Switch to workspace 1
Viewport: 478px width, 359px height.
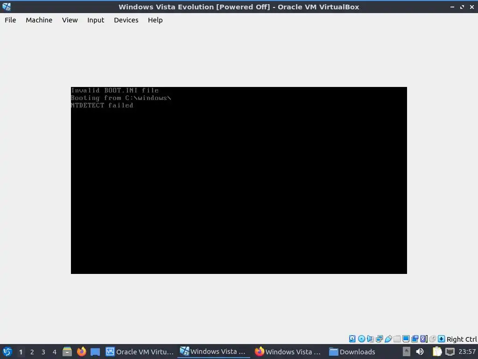(21, 352)
